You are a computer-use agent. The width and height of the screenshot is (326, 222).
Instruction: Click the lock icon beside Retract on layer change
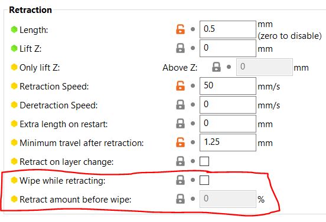[x=180, y=161]
